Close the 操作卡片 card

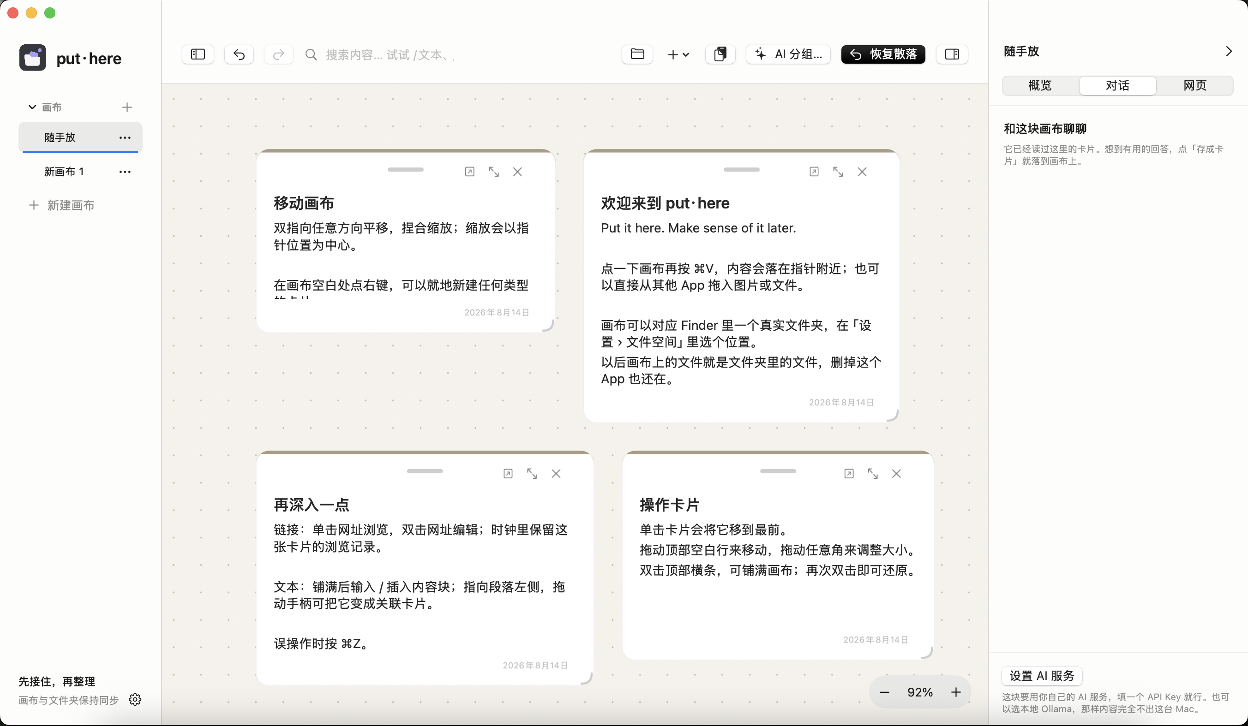point(896,474)
